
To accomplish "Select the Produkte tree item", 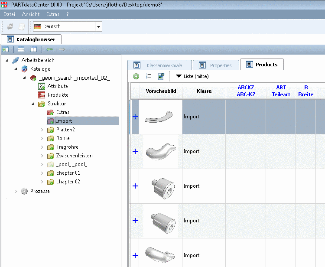I will click(58, 95).
